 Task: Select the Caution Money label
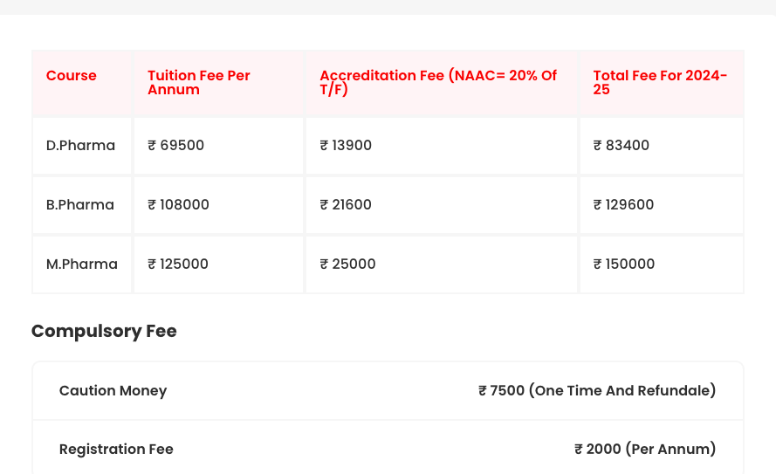[x=113, y=391]
